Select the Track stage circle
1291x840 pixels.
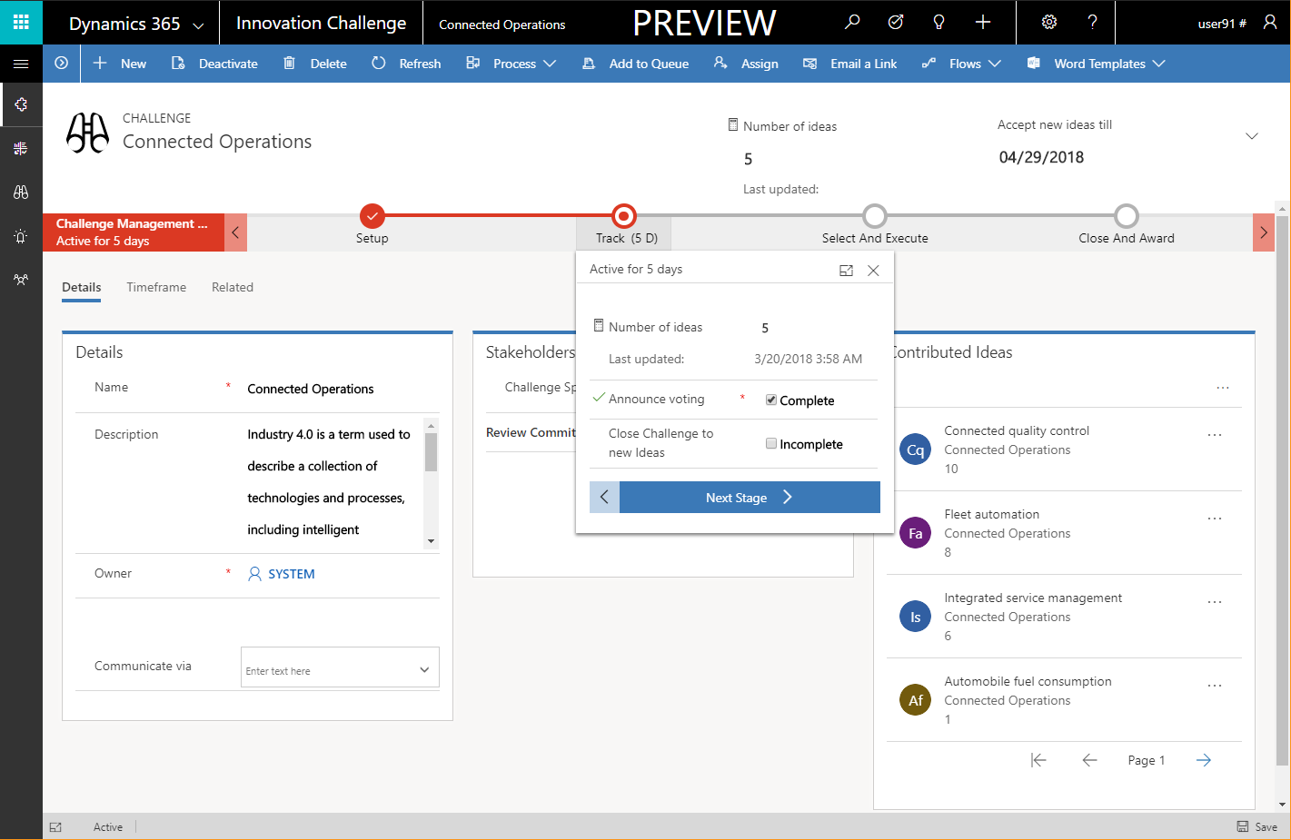(x=624, y=216)
